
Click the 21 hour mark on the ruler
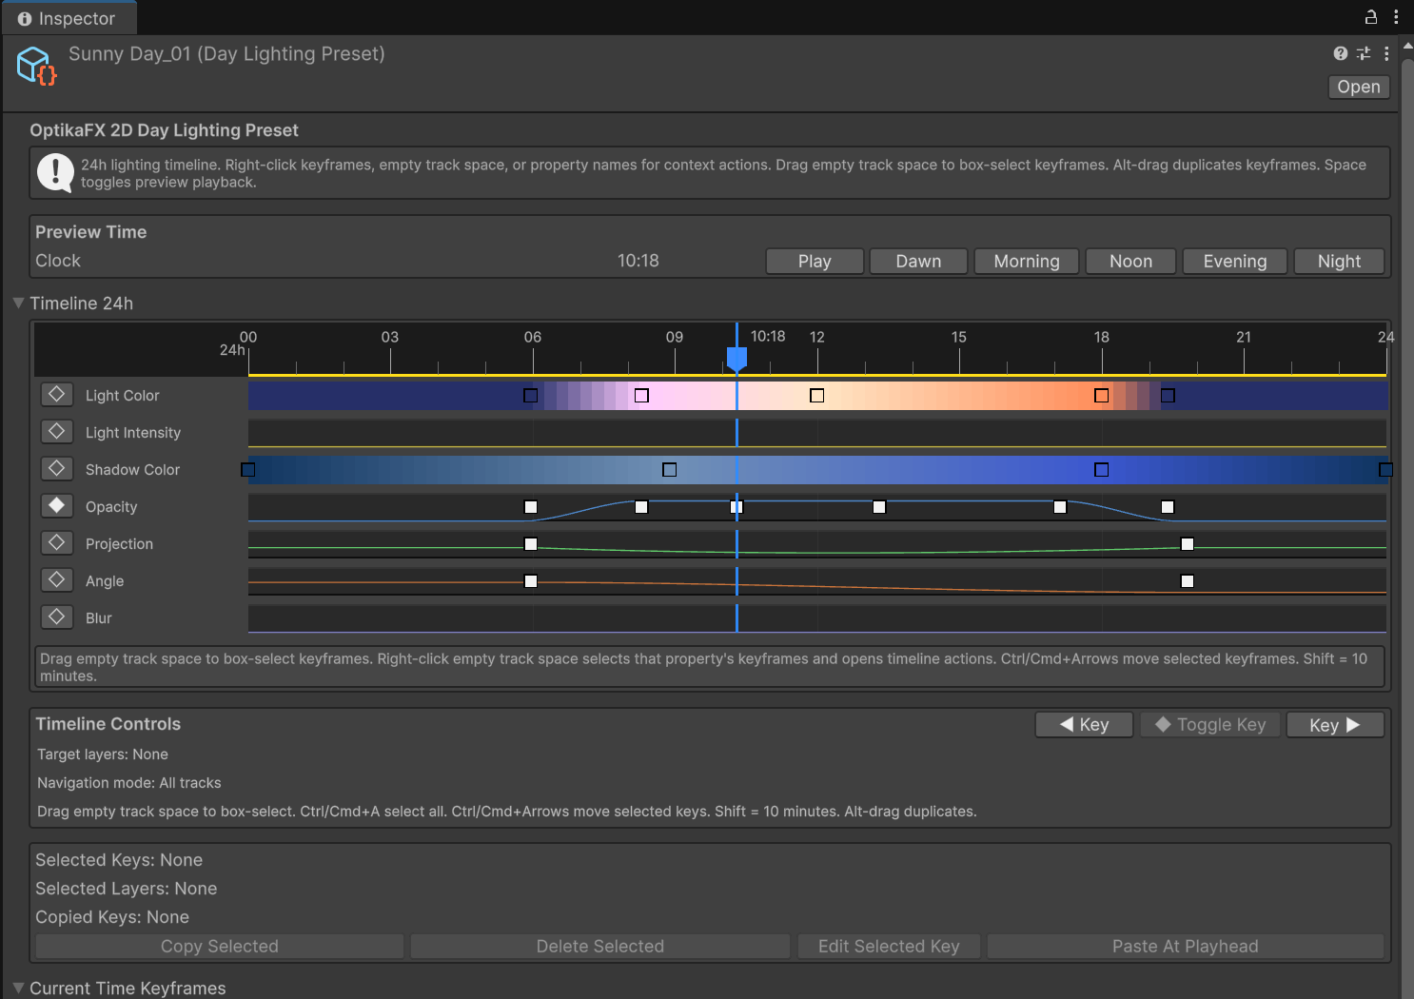(x=1244, y=337)
